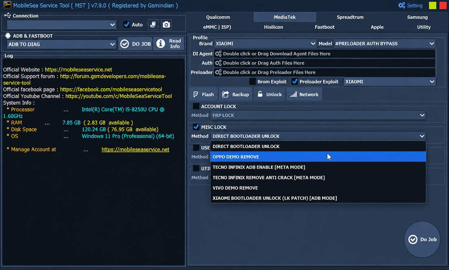The image size is (449, 270).
Task: Switch to the eMMC | ISP tab
Action: click(217, 27)
